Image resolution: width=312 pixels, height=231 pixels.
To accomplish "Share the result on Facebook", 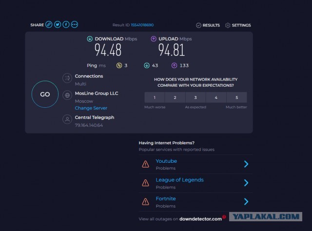I will [66, 24].
